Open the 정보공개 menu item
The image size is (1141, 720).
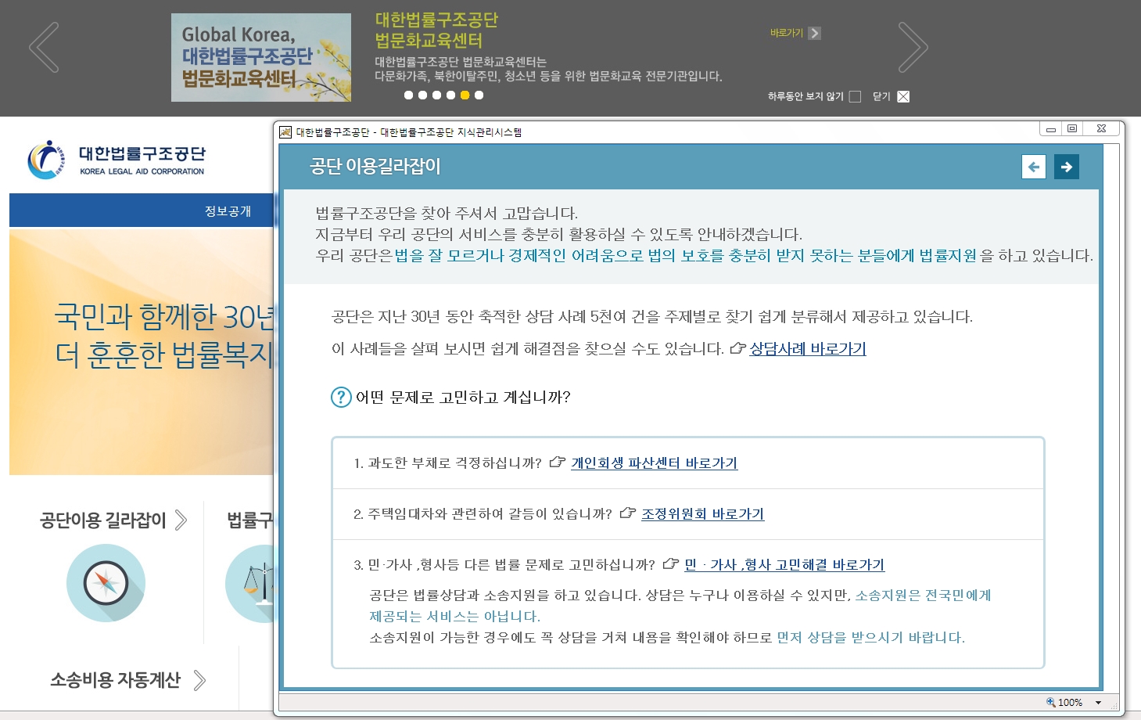point(228,211)
